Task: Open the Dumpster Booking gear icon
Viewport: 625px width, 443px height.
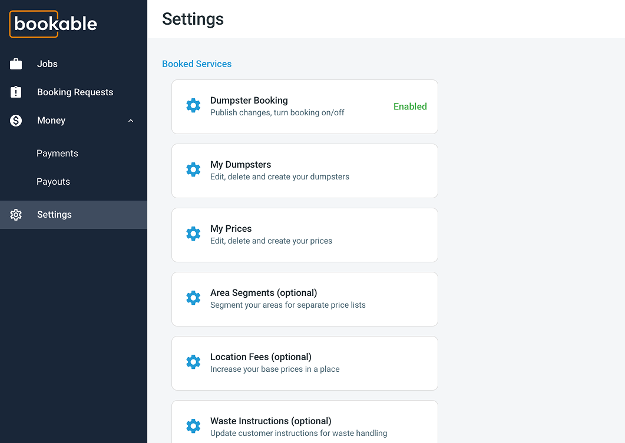Action: point(193,105)
